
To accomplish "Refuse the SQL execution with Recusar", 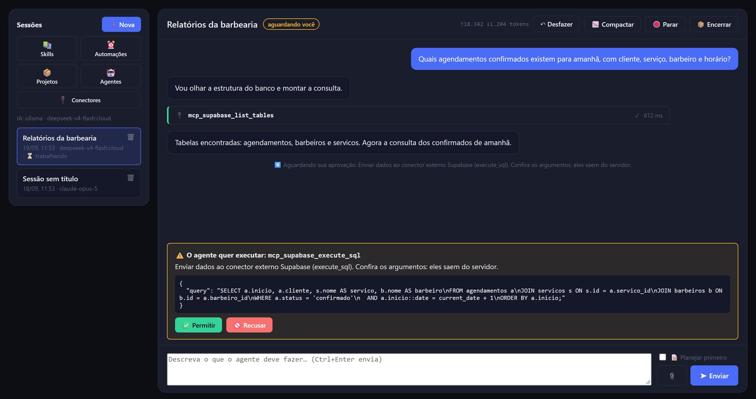I will coord(249,325).
